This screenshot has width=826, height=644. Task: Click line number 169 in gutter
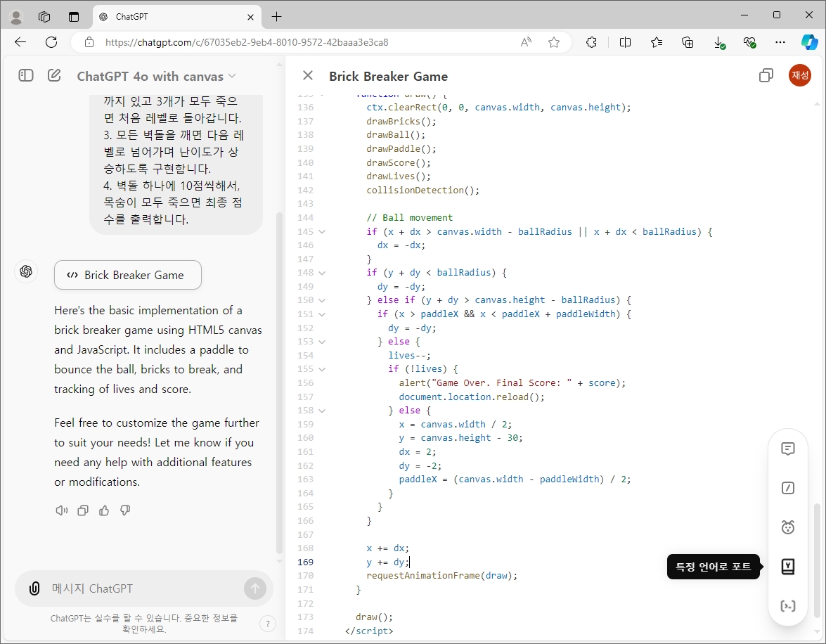click(x=306, y=562)
